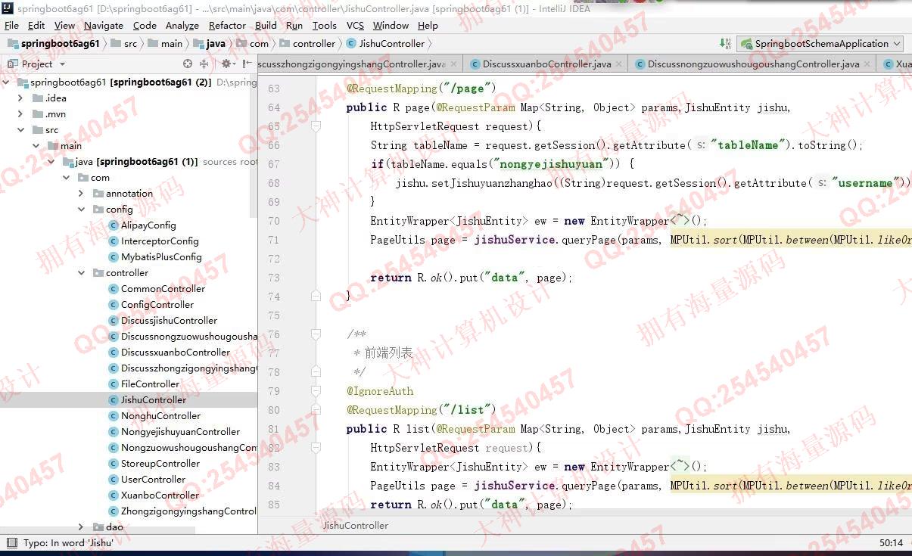Click fold toggle at line 65 in gutter
Viewport: 912px width, 556px height.
pyautogui.click(x=316, y=126)
